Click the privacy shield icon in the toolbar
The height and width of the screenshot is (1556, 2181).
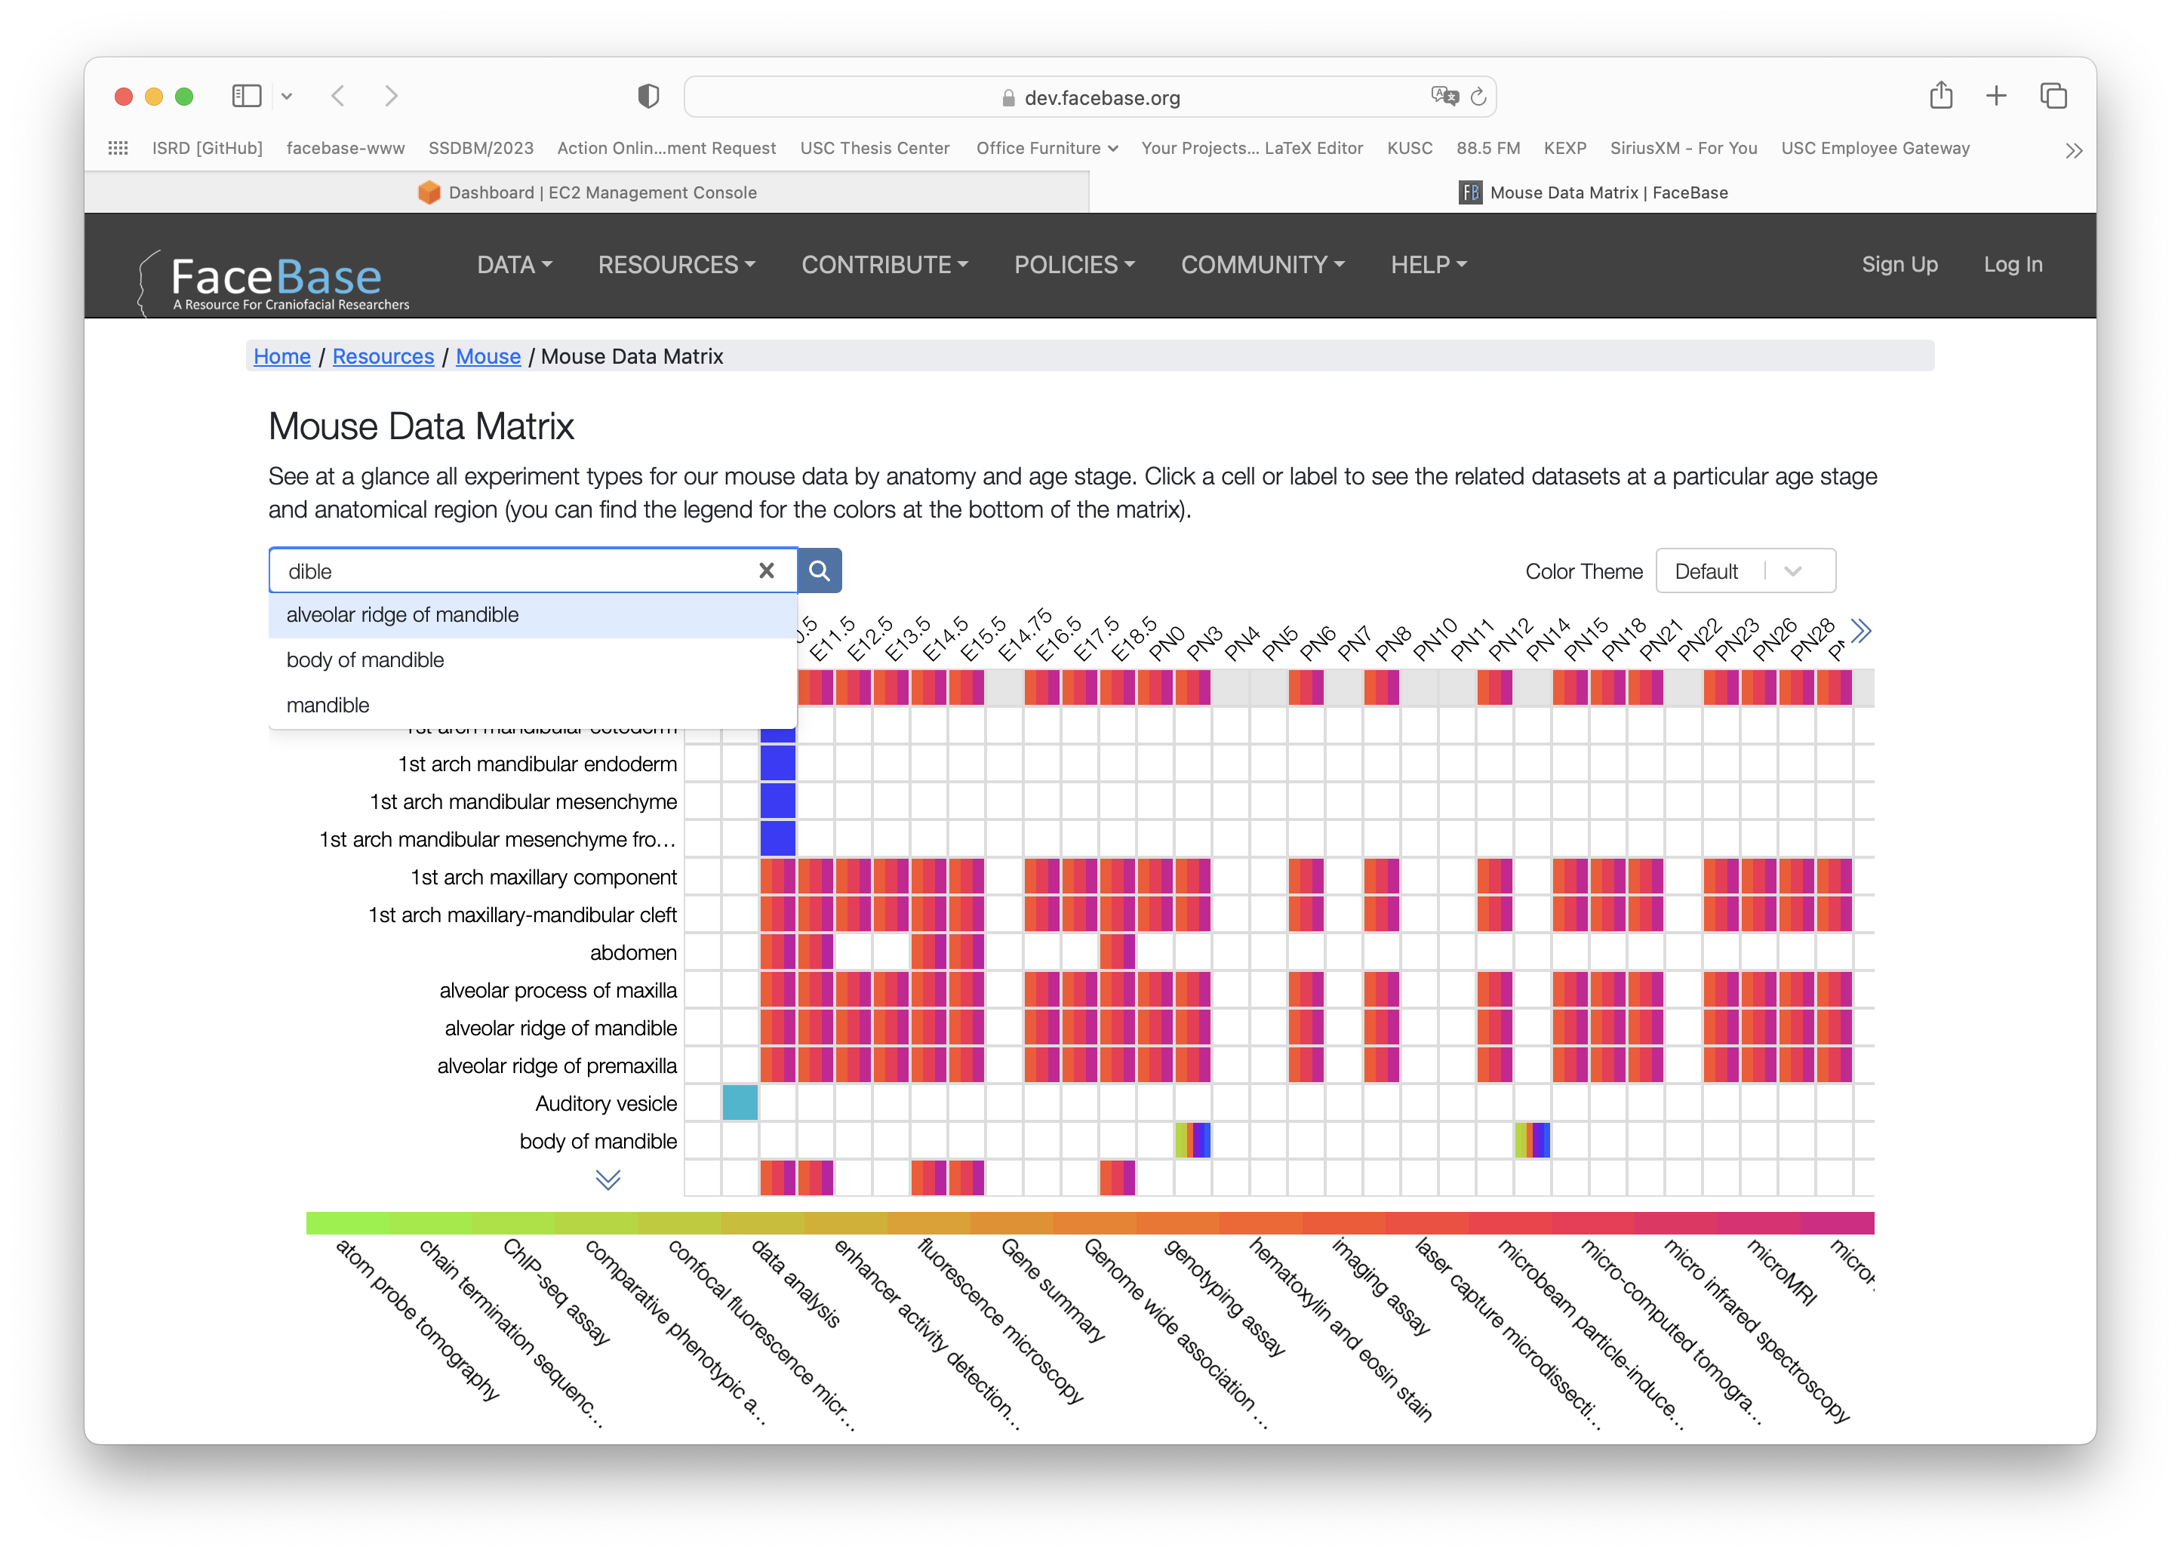coord(649,95)
